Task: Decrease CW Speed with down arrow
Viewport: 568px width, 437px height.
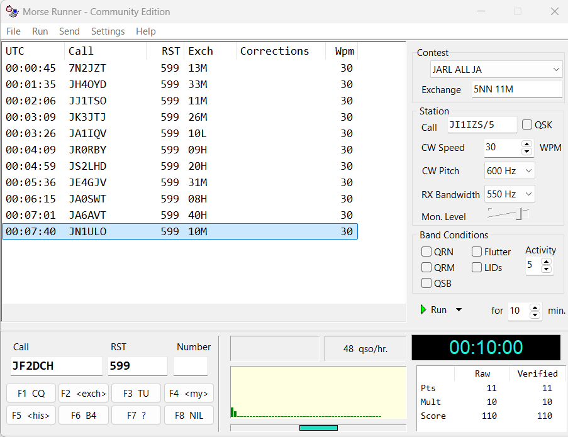Action: [526, 152]
